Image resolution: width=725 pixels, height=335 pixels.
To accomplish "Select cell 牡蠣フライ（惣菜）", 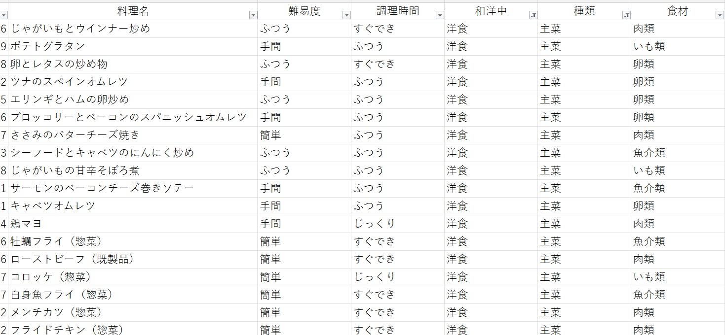I will click(133, 241).
